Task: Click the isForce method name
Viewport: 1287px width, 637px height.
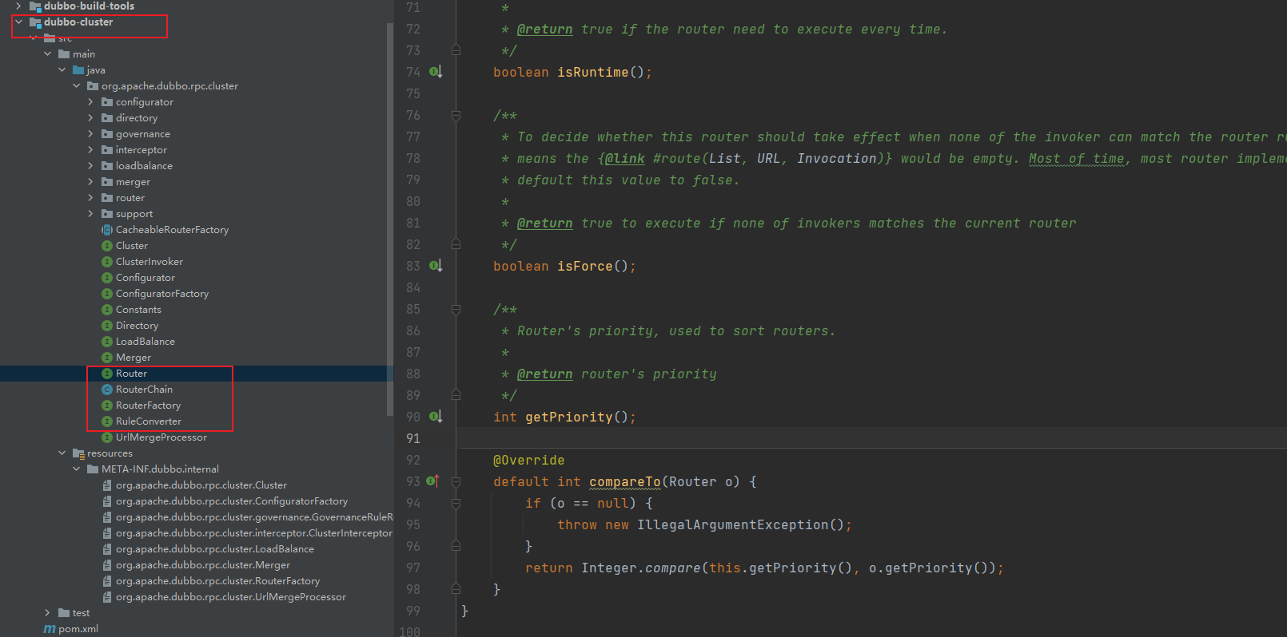Action: point(585,266)
